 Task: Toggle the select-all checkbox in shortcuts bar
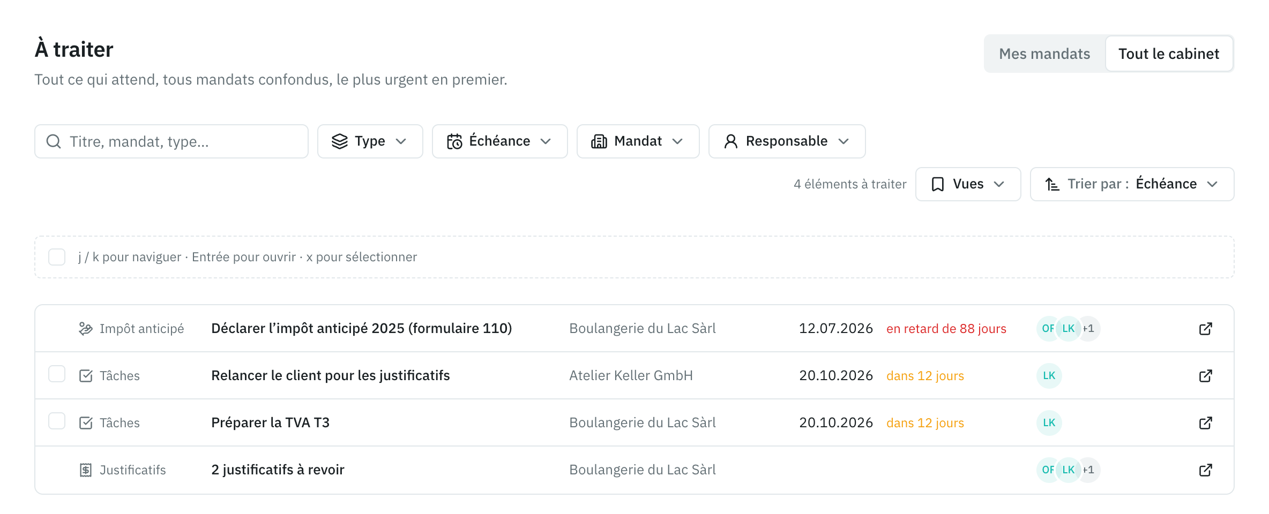tap(57, 257)
